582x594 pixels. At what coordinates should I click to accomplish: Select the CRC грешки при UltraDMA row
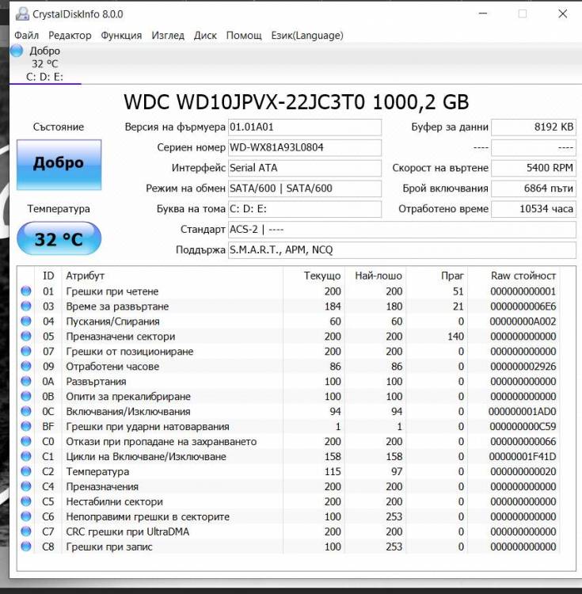(x=289, y=531)
